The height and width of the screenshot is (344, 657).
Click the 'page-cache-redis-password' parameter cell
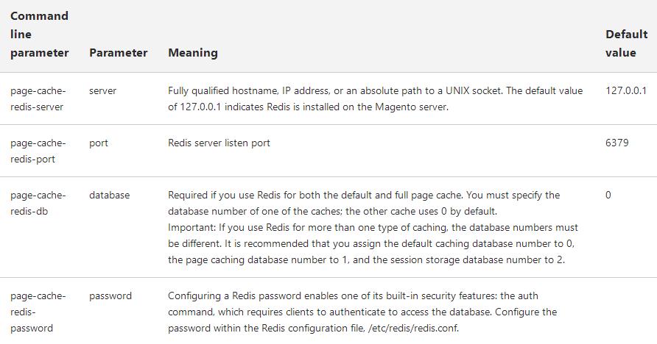pyautogui.click(x=38, y=312)
